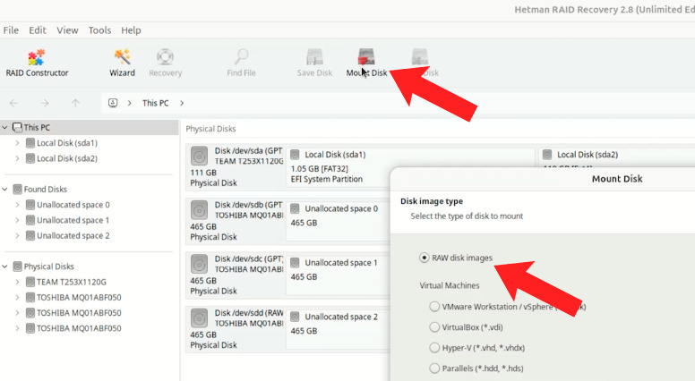This screenshot has width=695, height=381.
Task: Click the Virtual Machines heading in the dialog
Action: (450, 285)
